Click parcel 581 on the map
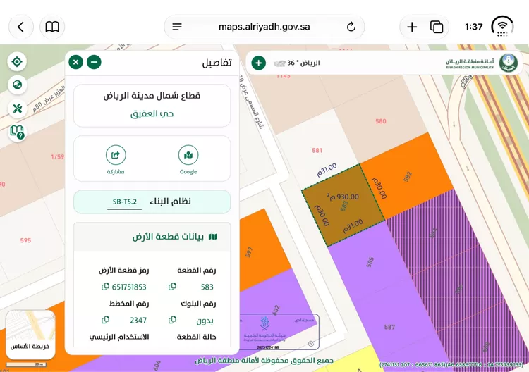The image size is (529, 372). 317,150
